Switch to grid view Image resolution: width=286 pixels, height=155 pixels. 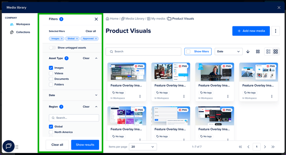(276, 52)
